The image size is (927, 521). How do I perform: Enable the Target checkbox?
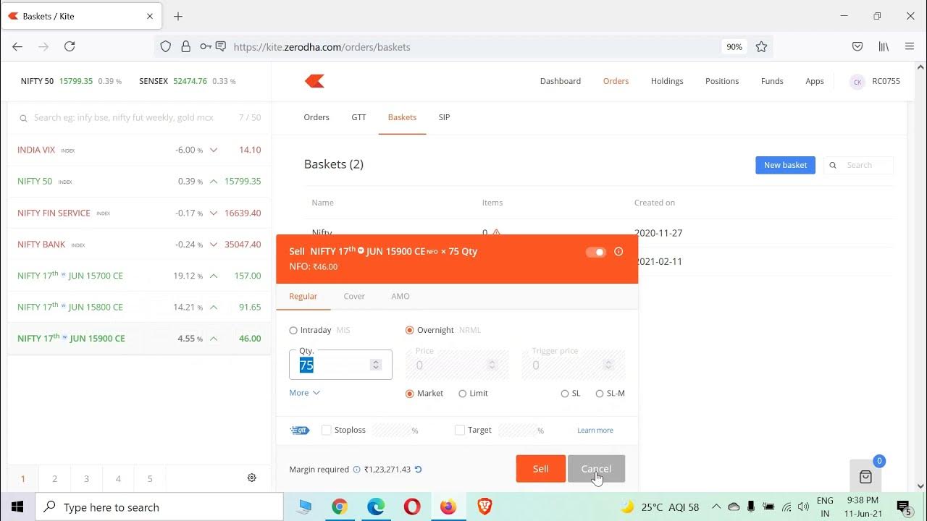pyautogui.click(x=460, y=430)
